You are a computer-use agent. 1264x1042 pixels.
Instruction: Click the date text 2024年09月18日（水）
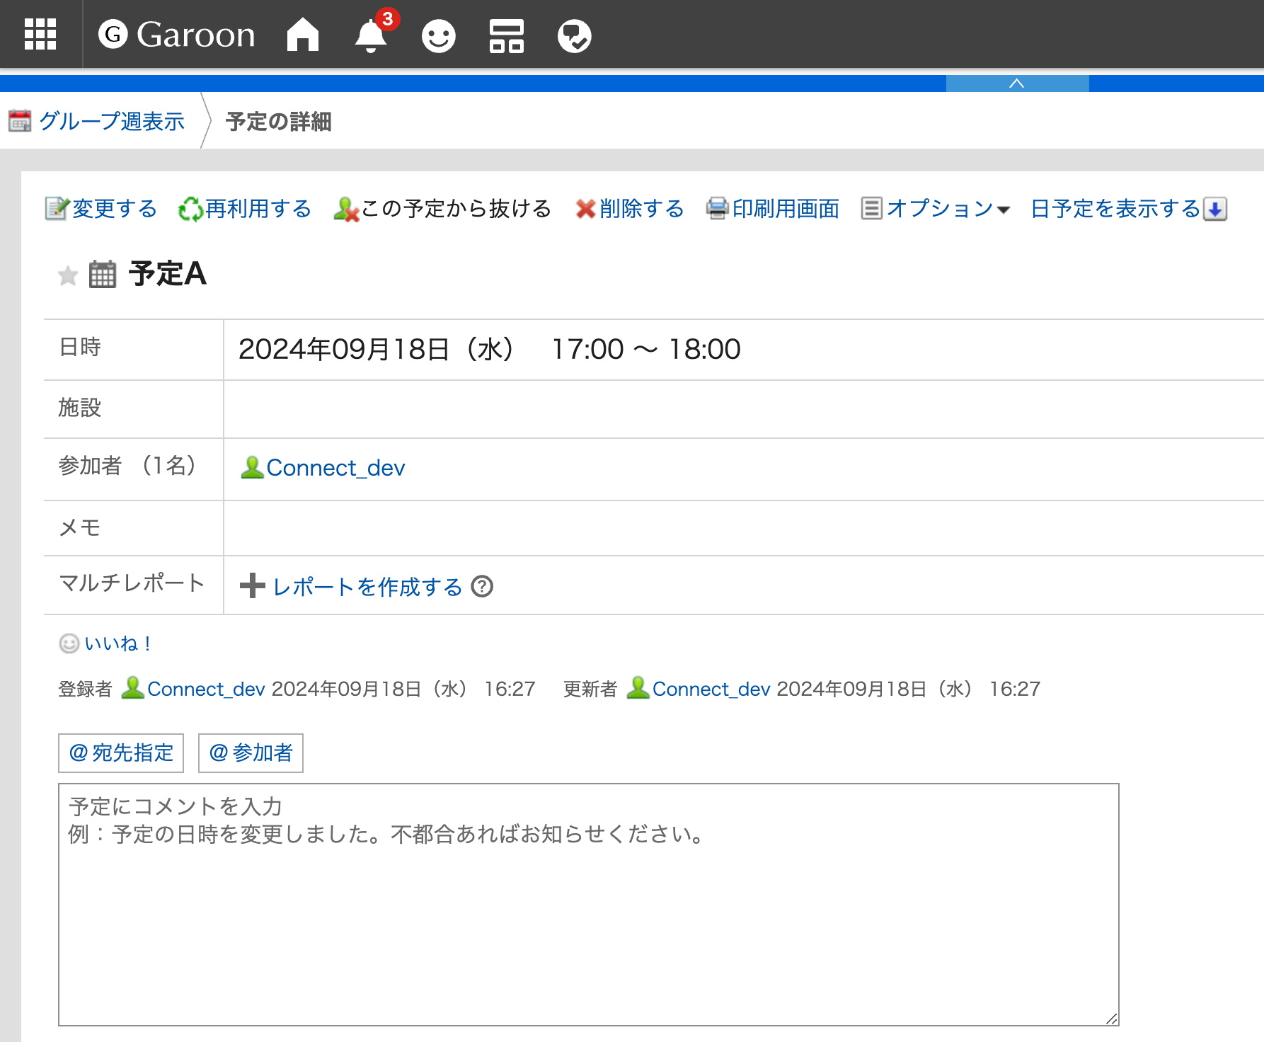(377, 350)
